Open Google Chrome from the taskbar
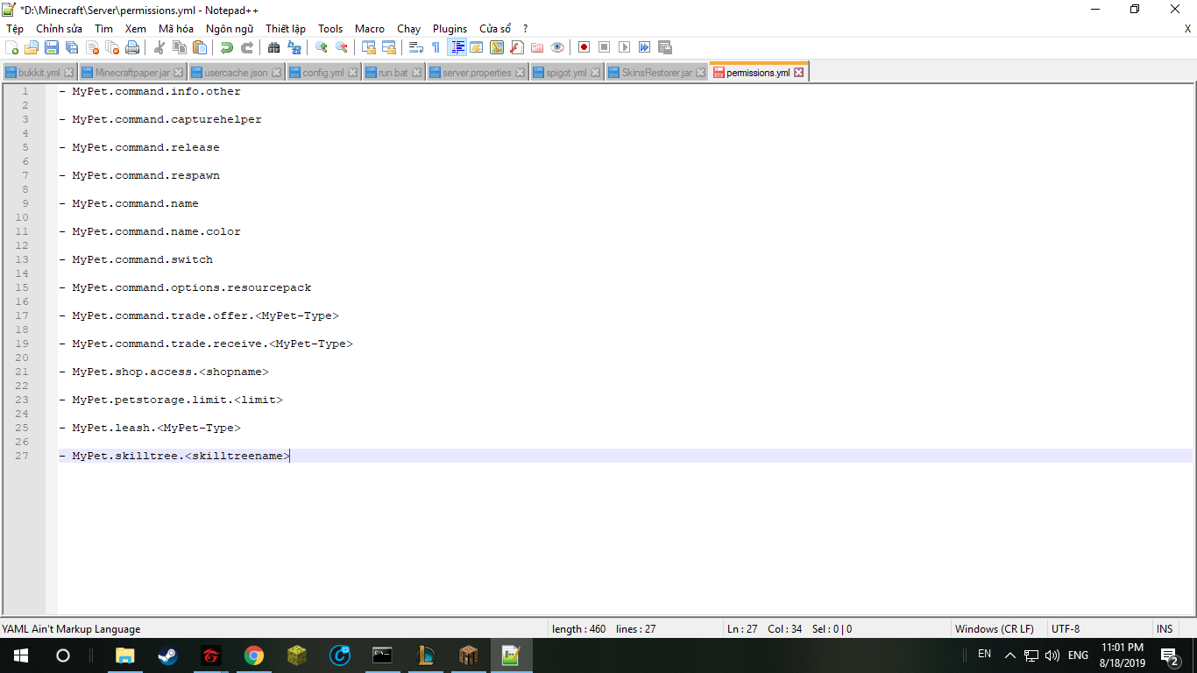Viewport: 1197px width, 673px height. [254, 655]
